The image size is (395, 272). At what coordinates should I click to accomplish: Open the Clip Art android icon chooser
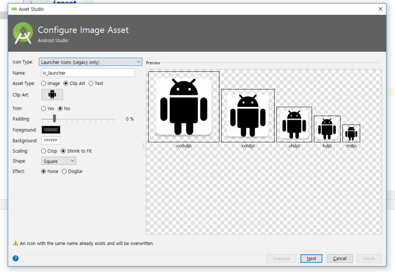(x=52, y=94)
